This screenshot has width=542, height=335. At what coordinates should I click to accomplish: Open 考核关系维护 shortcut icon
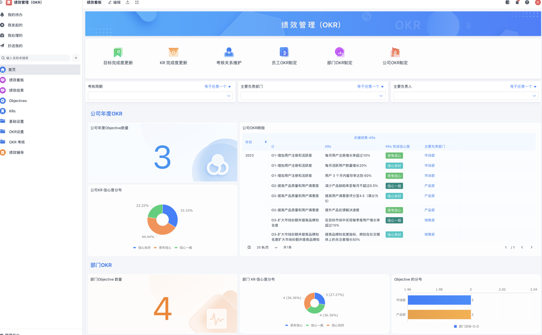pyautogui.click(x=229, y=52)
